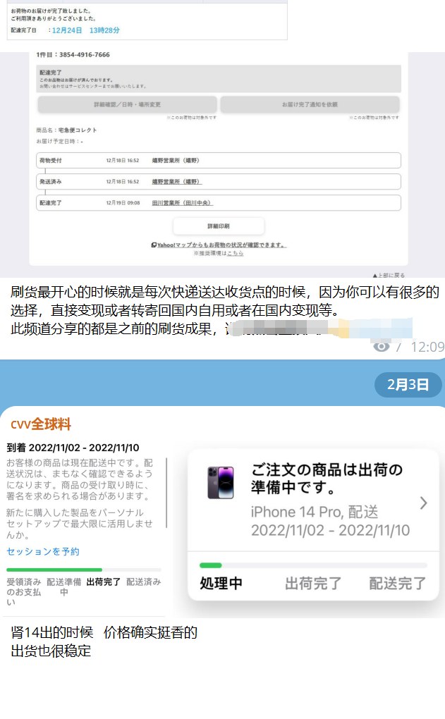Click the ▲上部に戻る link
The height and width of the screenshot is (719, 445).
click(389, 275)
